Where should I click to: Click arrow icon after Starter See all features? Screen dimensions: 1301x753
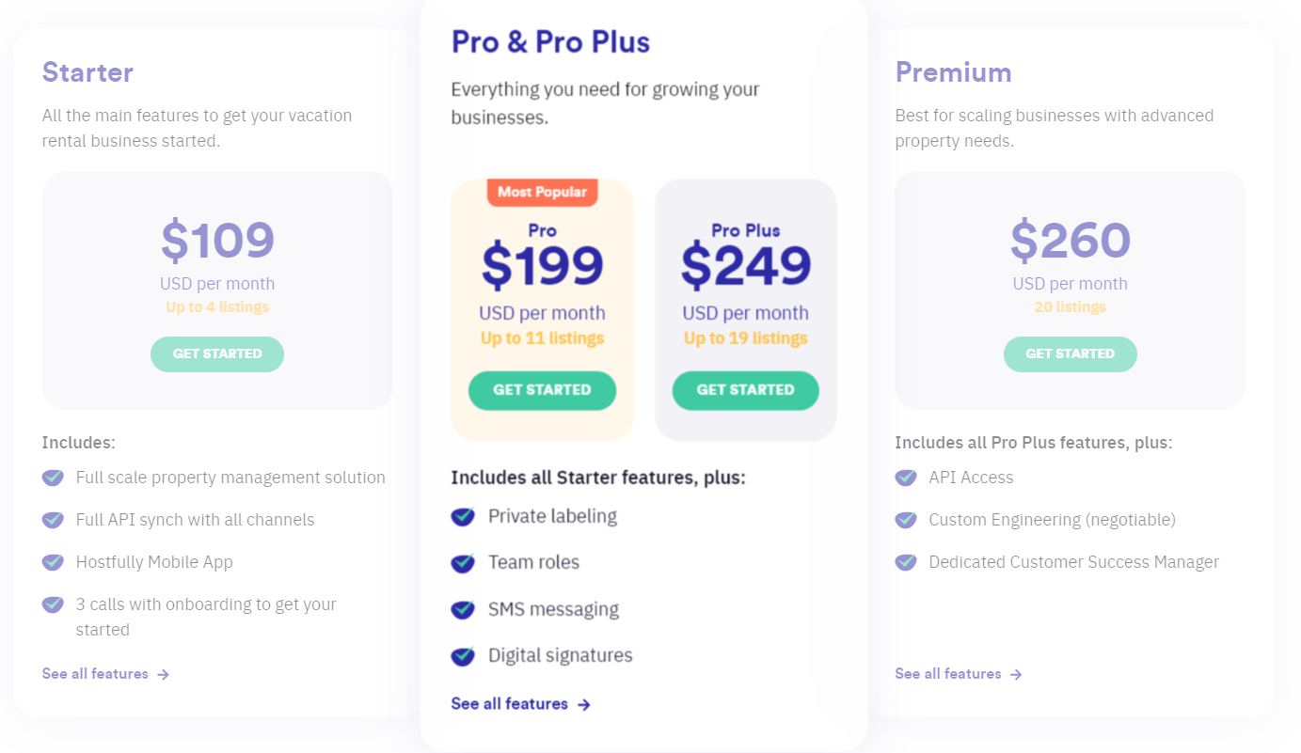point(163,674)
